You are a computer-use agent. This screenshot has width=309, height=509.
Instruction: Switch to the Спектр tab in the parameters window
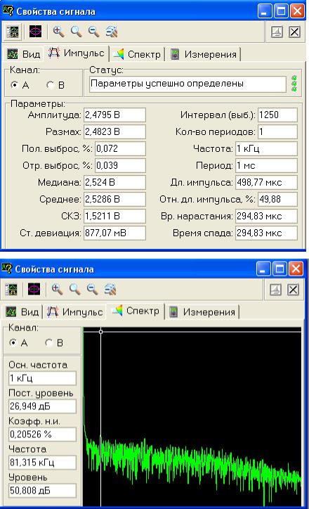coord(137,54)
